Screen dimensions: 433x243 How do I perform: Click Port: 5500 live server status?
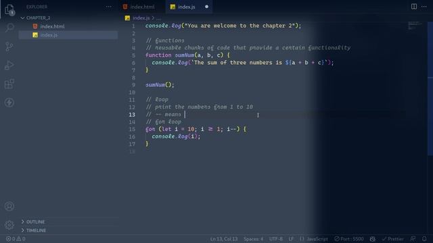click(x=349, y=239)
